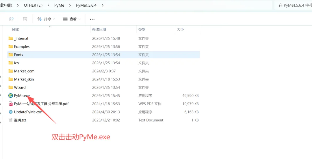Click the 2026/1/25 15:45 date cell

[106, 96]
